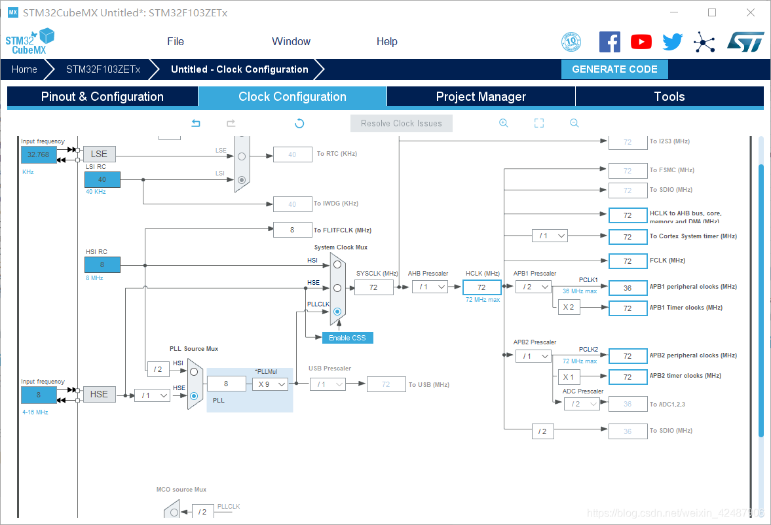Zoom in on the clock diagram
This screenshot has height=525, width=771.
(503, 123)
